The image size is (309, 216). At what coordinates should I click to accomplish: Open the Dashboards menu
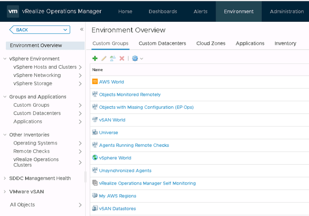point(163,11)
